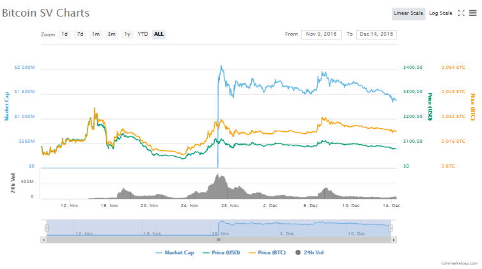Click the scrollbar left arrow
Image resolution: width=482 pixels, height=269 pixels.
(43, 240)
